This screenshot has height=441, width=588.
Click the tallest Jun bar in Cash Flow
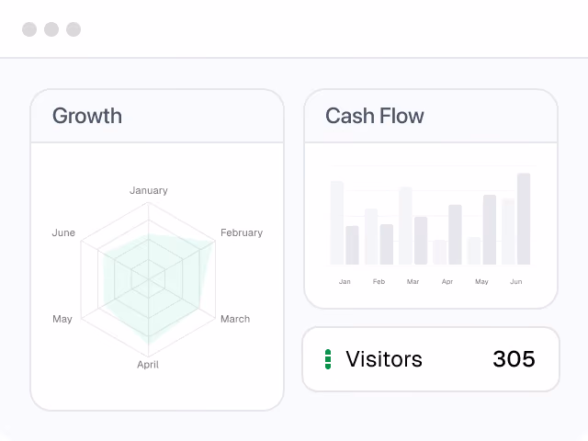[x=524, y=219]
